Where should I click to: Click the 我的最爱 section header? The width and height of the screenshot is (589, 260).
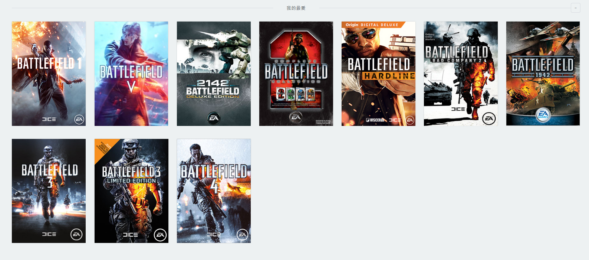296,8
